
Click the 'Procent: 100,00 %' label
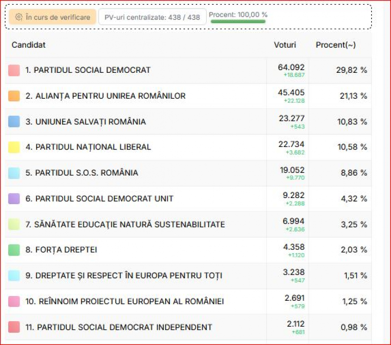click(238, 15)
